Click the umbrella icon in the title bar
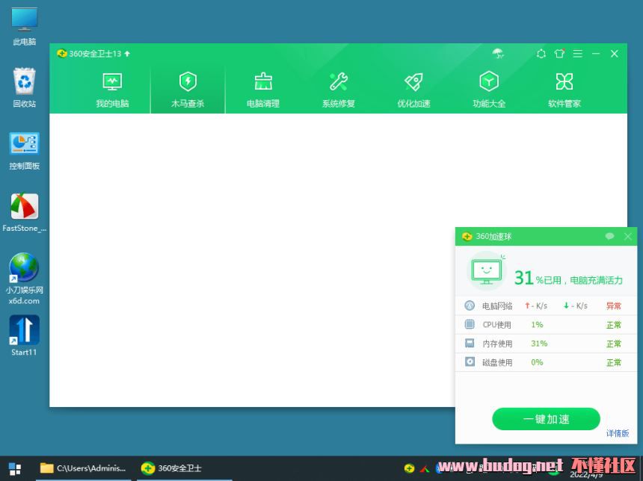The width and height of the screenshot is (643, 481). 498,53
